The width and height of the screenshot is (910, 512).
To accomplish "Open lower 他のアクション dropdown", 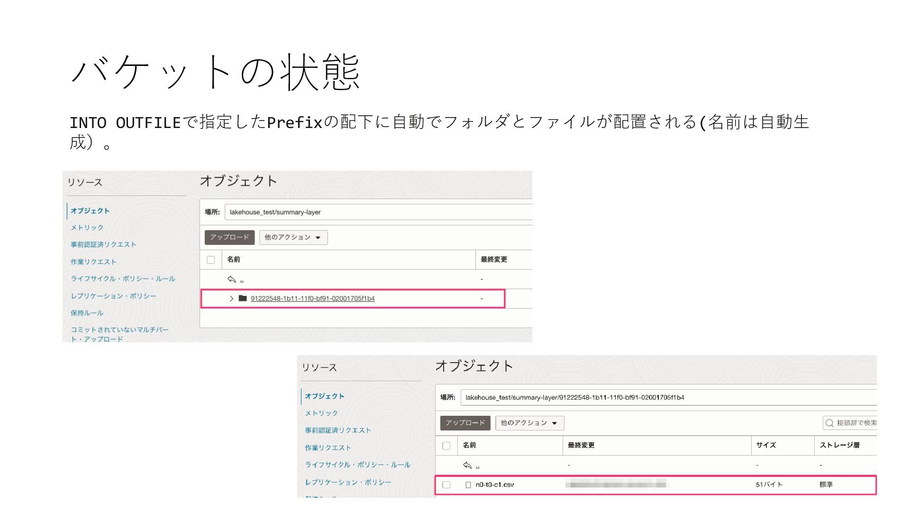I will pos(529,423).
